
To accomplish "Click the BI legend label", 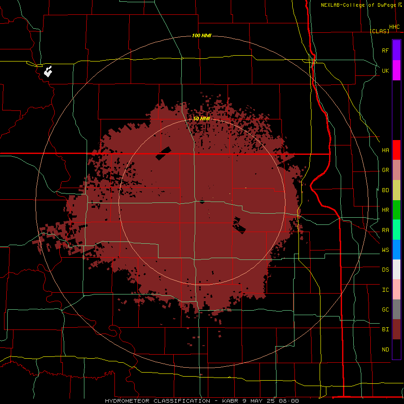I will click(x=386, y=329).
